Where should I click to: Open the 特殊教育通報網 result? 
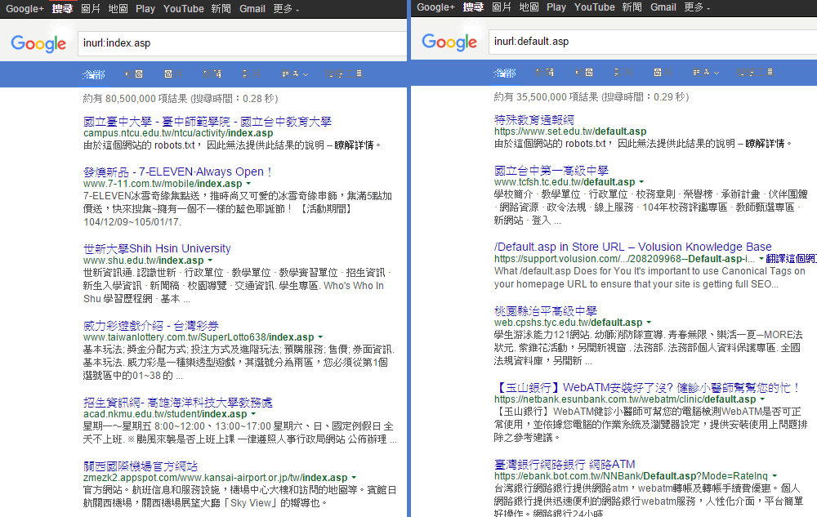click(534, 120)
